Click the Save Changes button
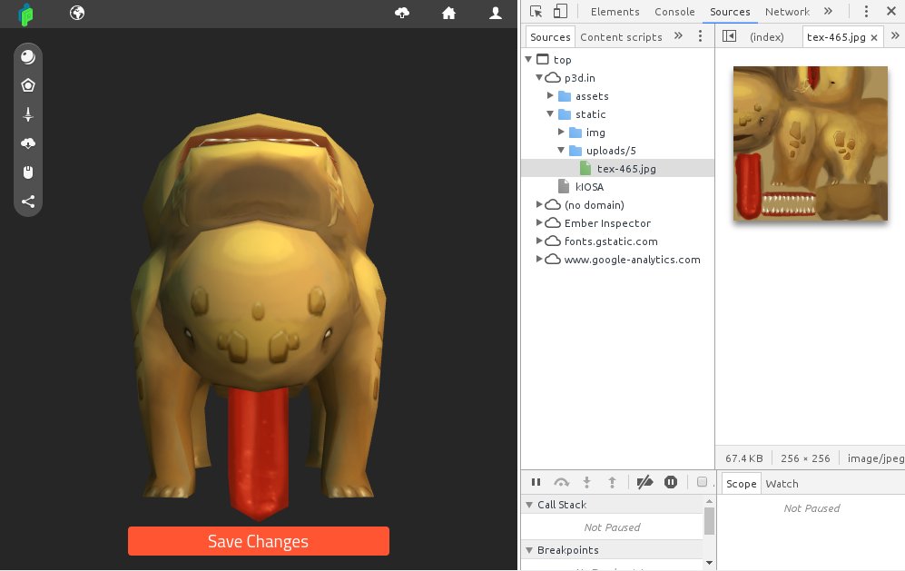 pos(259,541)
